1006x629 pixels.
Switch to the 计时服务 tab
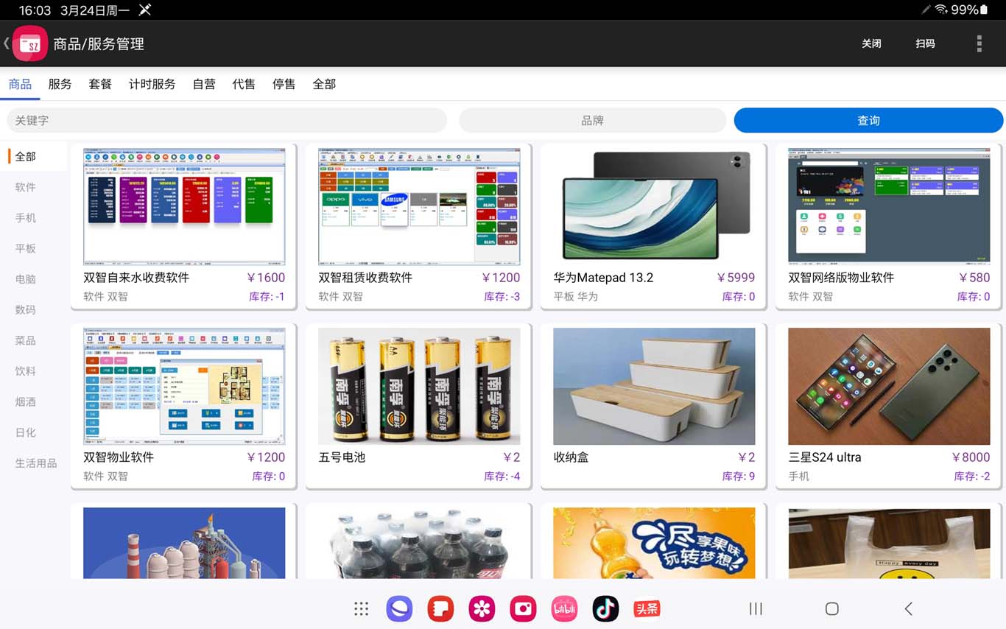coord(152,84)
